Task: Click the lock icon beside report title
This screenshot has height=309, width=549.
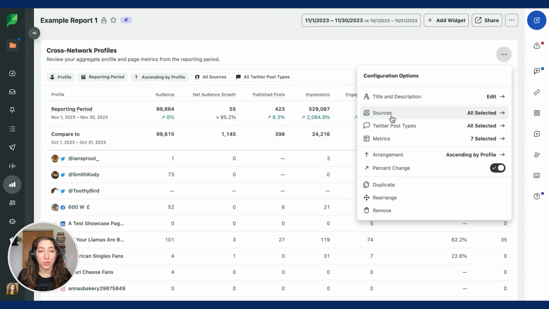Action: (104, 20)
